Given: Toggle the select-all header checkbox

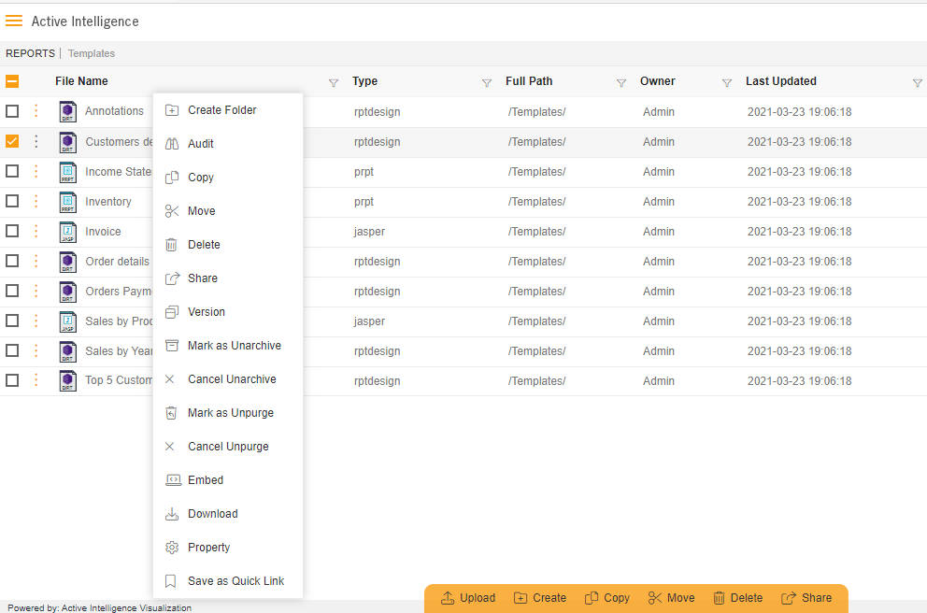Looking at the screenshot, I should click(x=12, y=81).
